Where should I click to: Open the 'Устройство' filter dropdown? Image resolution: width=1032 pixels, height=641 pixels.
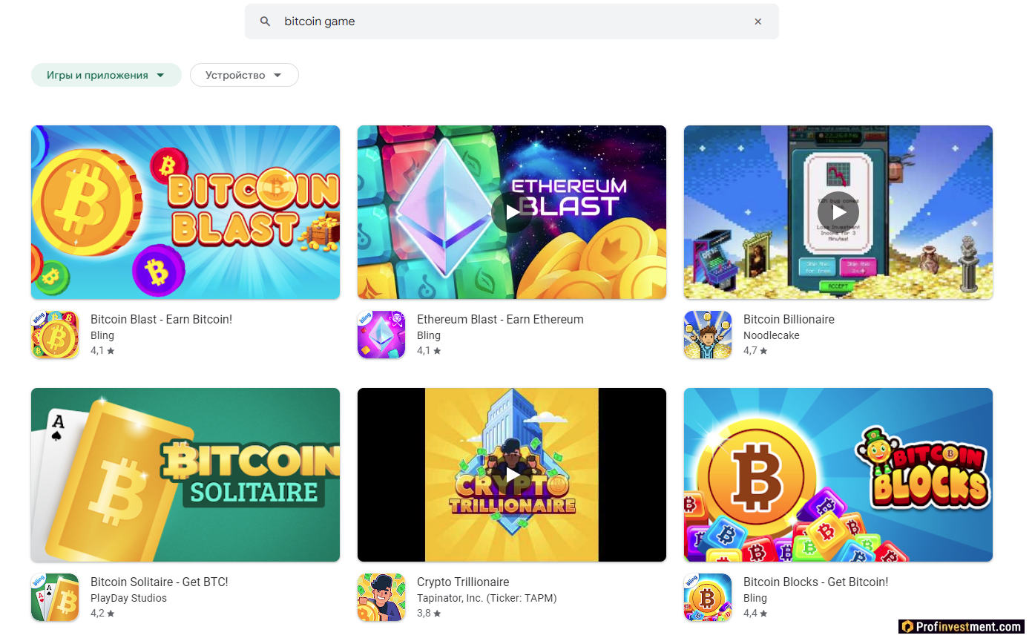pyautogui.click(x=244, y=75)
